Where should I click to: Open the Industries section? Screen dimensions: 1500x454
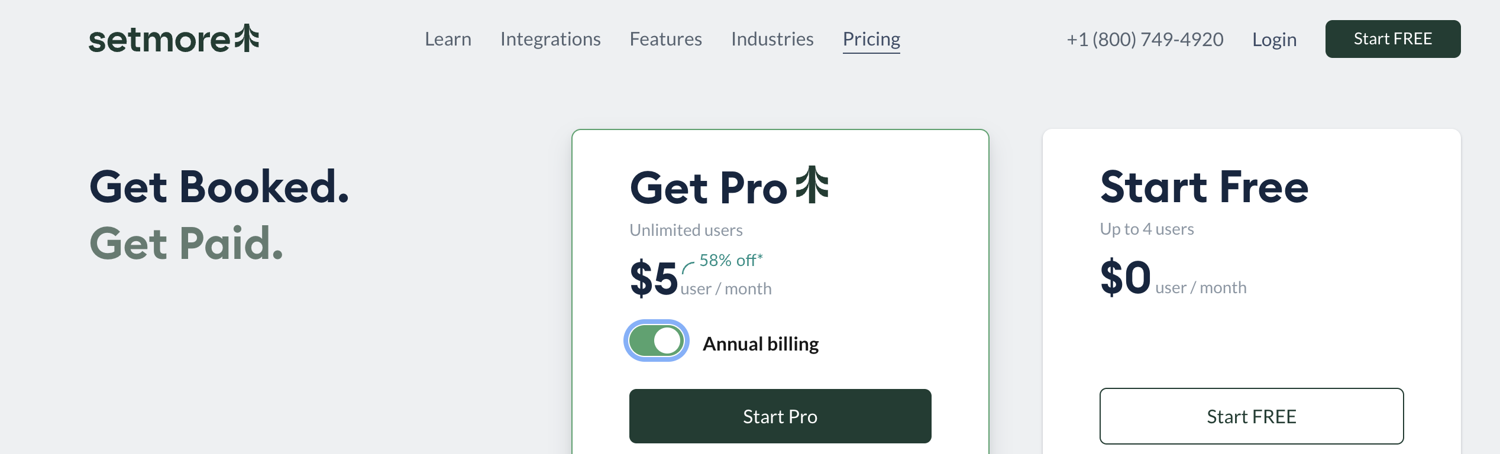click(x=772, y=39)
